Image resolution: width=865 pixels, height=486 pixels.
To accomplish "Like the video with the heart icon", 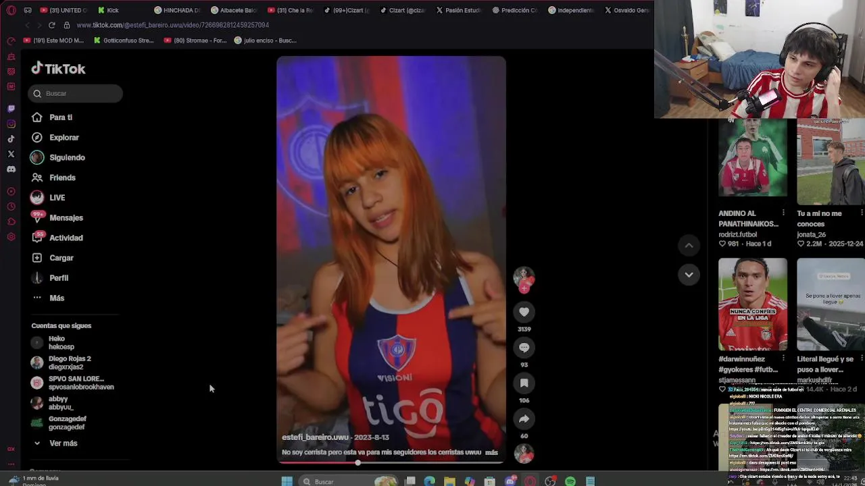I will (x=524, y=312).
